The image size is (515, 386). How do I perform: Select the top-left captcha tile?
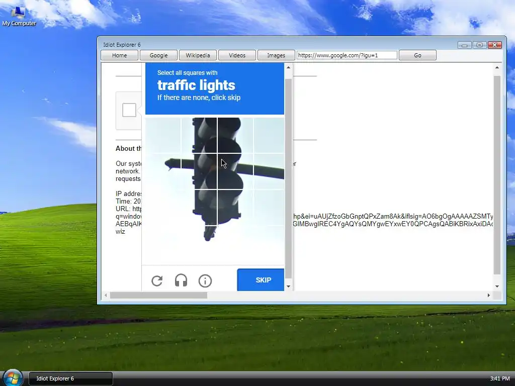click(163, 135)
